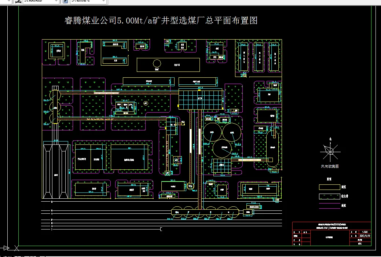The image size is (381, 257).
Task: Click the 1:500 scale cell in title block
Action: pos(364,232)
